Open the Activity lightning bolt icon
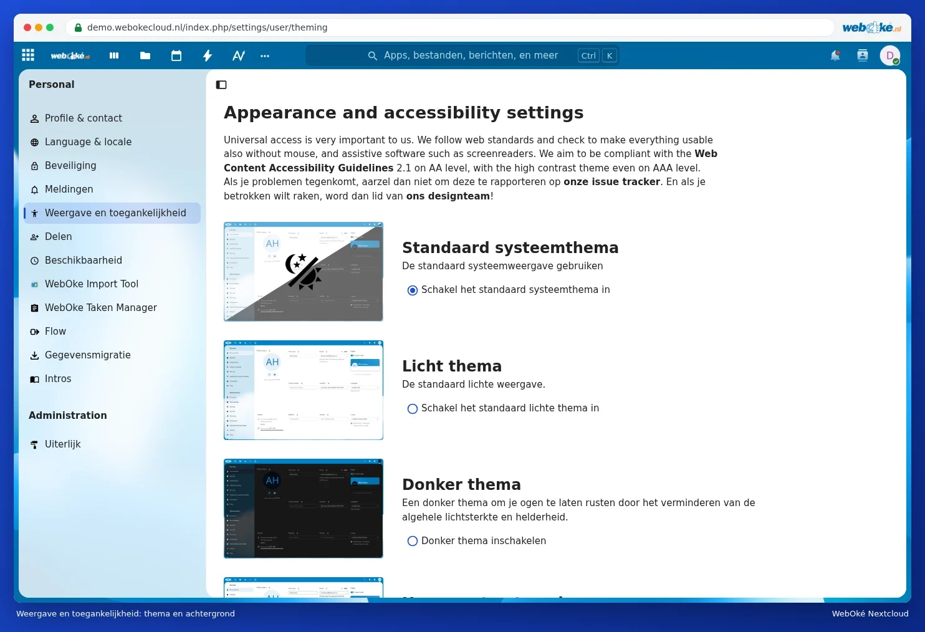925x632 pixels. 208,55
